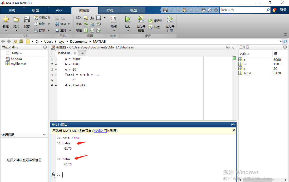Viewport: 289px width, 182px height.
Task: Open Command Window actions menu button
Action: (233, 125)
